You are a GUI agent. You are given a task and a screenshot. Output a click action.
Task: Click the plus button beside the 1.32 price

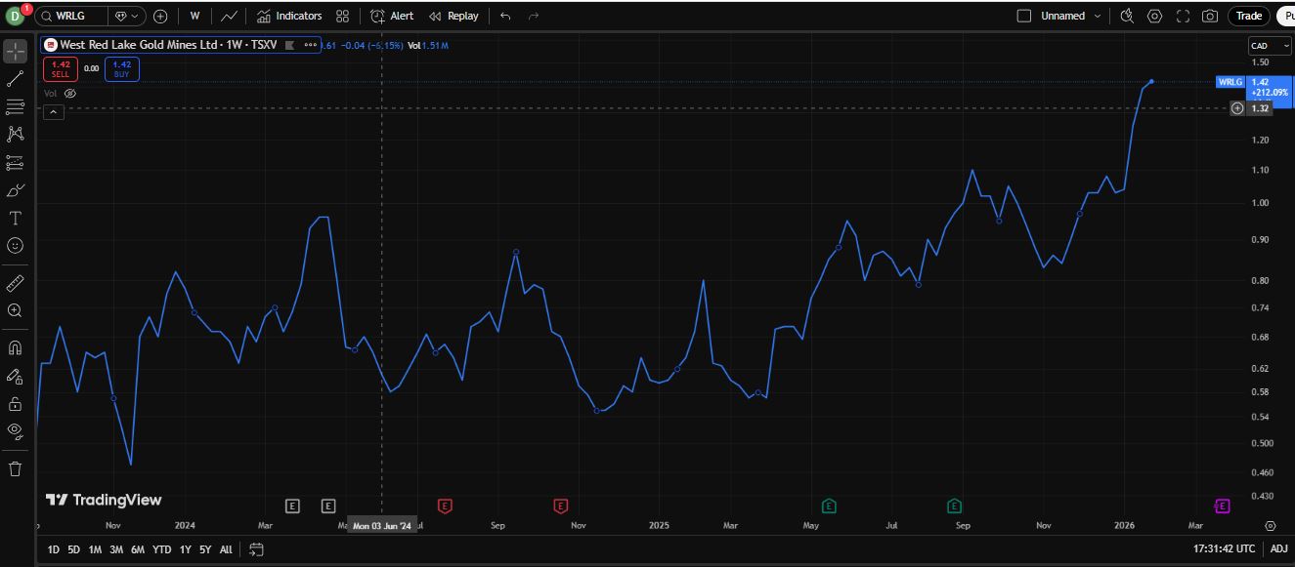point(1237,108)
